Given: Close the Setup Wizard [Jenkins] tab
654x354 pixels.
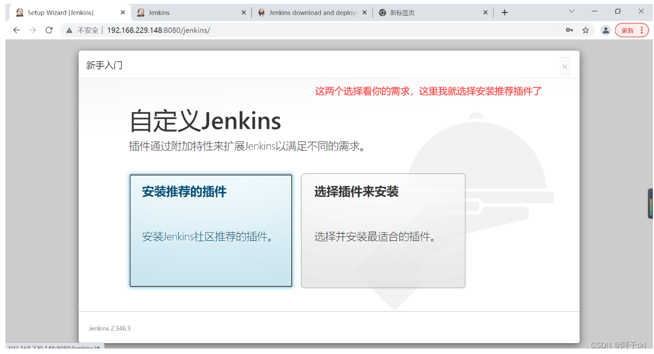Looking at the screenshot, I should [x=123, y=13].
